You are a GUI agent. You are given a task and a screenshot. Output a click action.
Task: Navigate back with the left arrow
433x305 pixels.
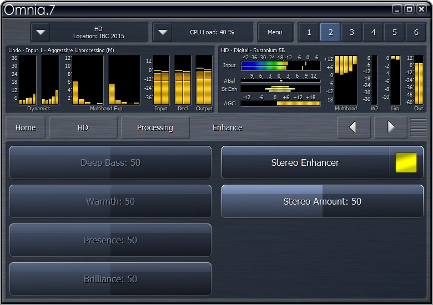click(354, 127)
